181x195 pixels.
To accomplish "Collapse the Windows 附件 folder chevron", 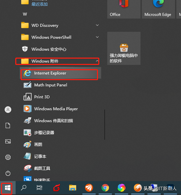I will click(97, 61).
